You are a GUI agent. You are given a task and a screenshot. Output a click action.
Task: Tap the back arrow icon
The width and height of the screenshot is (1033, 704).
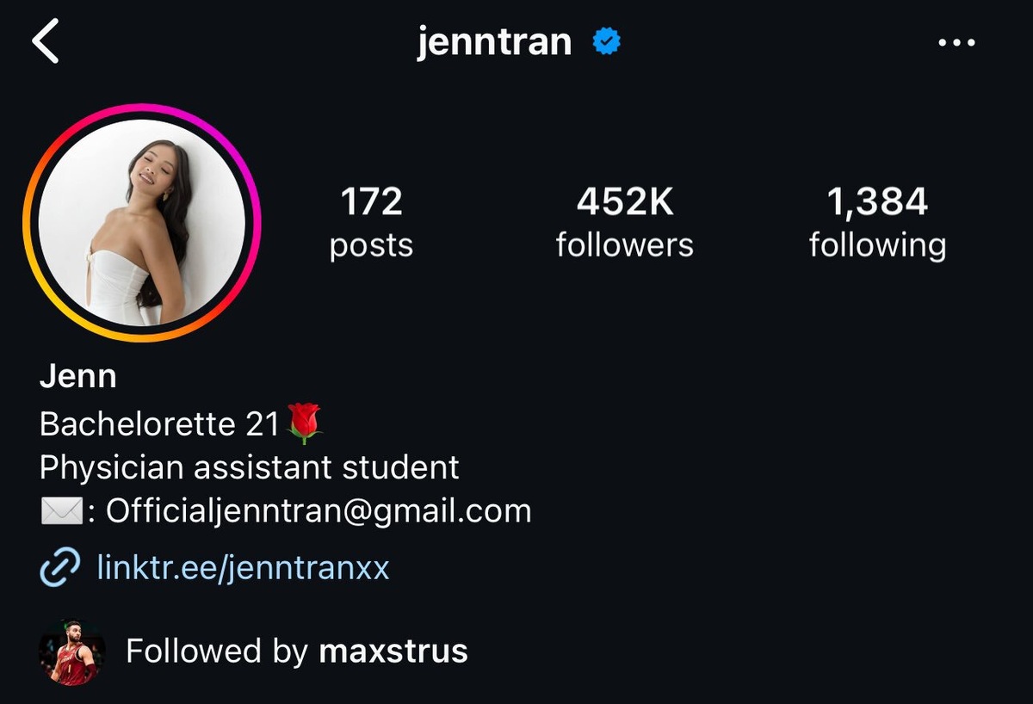[x=46, y=42]
